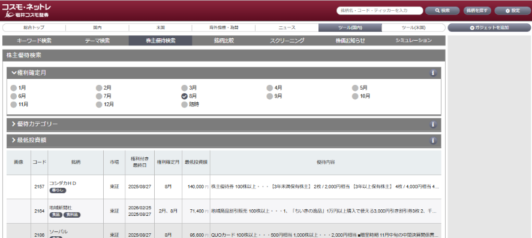532x238 pixels.
Task: Switch to ツール(国内) tab
Action: [x=350, y=28]
